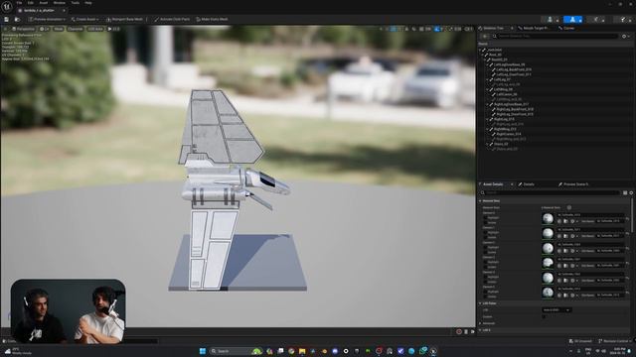Open File Explorer from the taskbar
This screenshot has width=636, height=357.
pyautogui.click(x=302, y=351)
